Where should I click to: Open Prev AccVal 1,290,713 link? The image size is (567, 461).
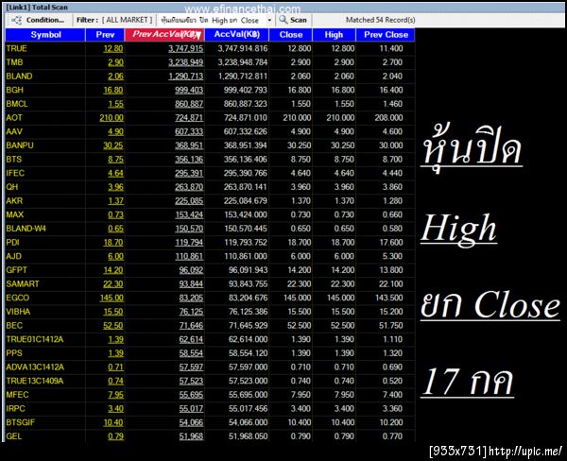click(185, 77)
